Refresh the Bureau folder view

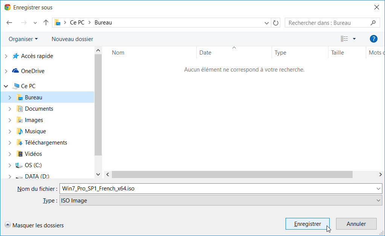[x=276, y=23]
